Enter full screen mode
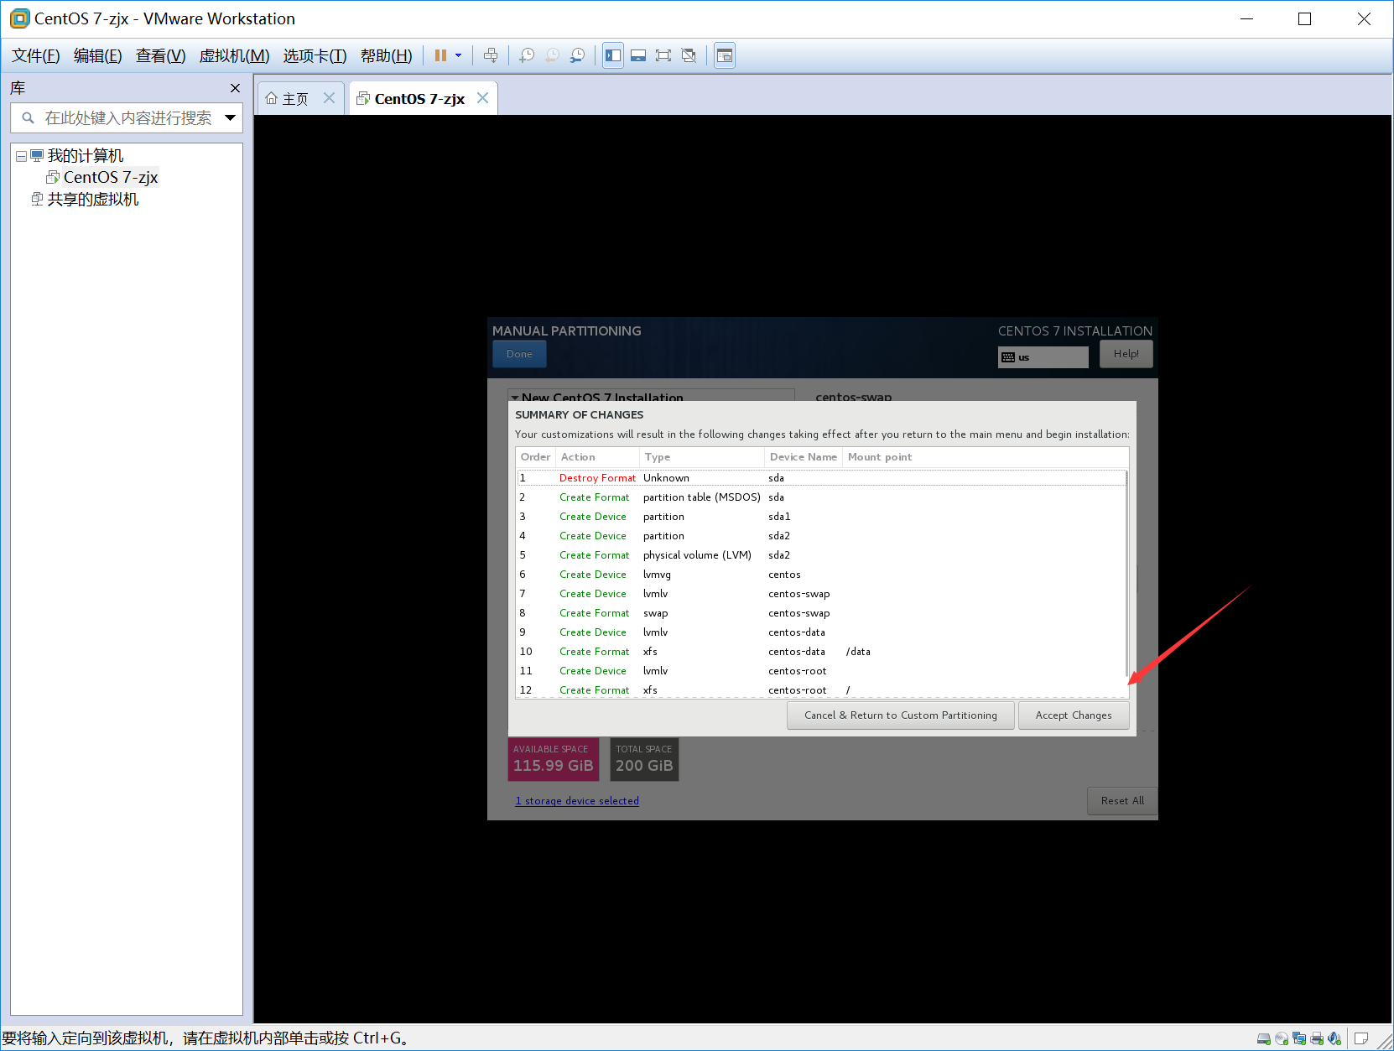The image size is (1394, 1051). (663, 55)
